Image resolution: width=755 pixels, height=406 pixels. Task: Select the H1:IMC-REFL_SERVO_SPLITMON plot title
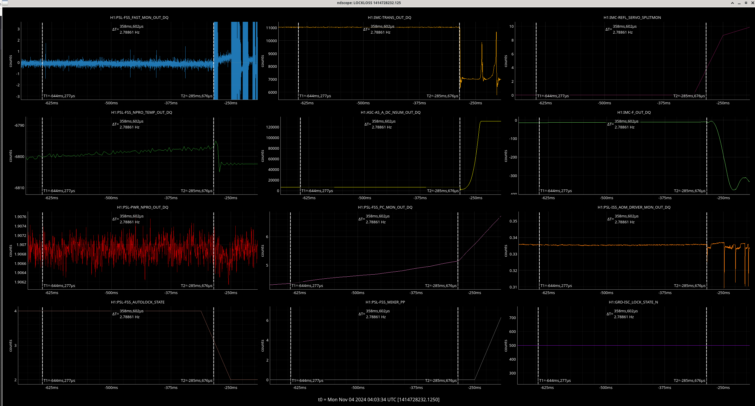[x=632, y=18]
